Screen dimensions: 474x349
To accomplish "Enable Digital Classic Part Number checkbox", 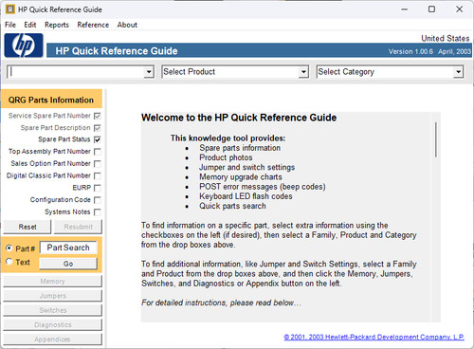I will 98,175.
